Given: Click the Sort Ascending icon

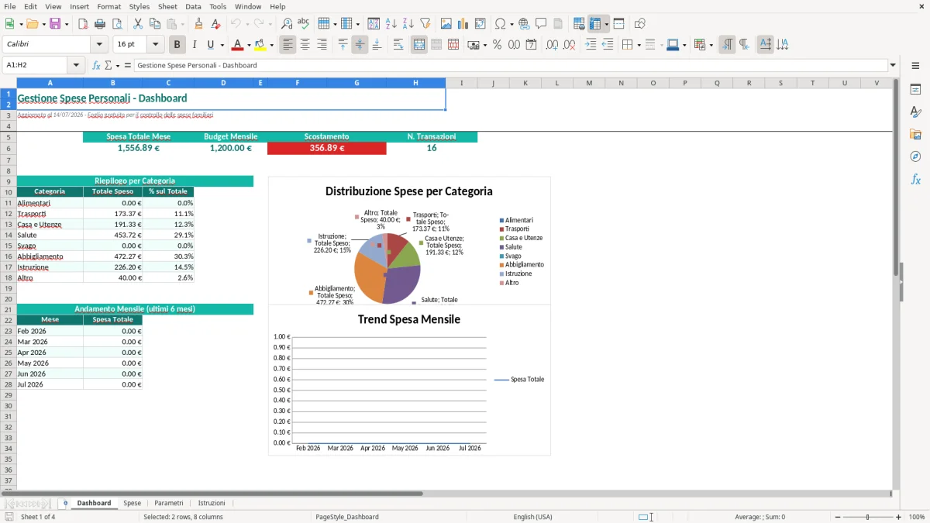Looking at the screenshot, I should (391, 24).
